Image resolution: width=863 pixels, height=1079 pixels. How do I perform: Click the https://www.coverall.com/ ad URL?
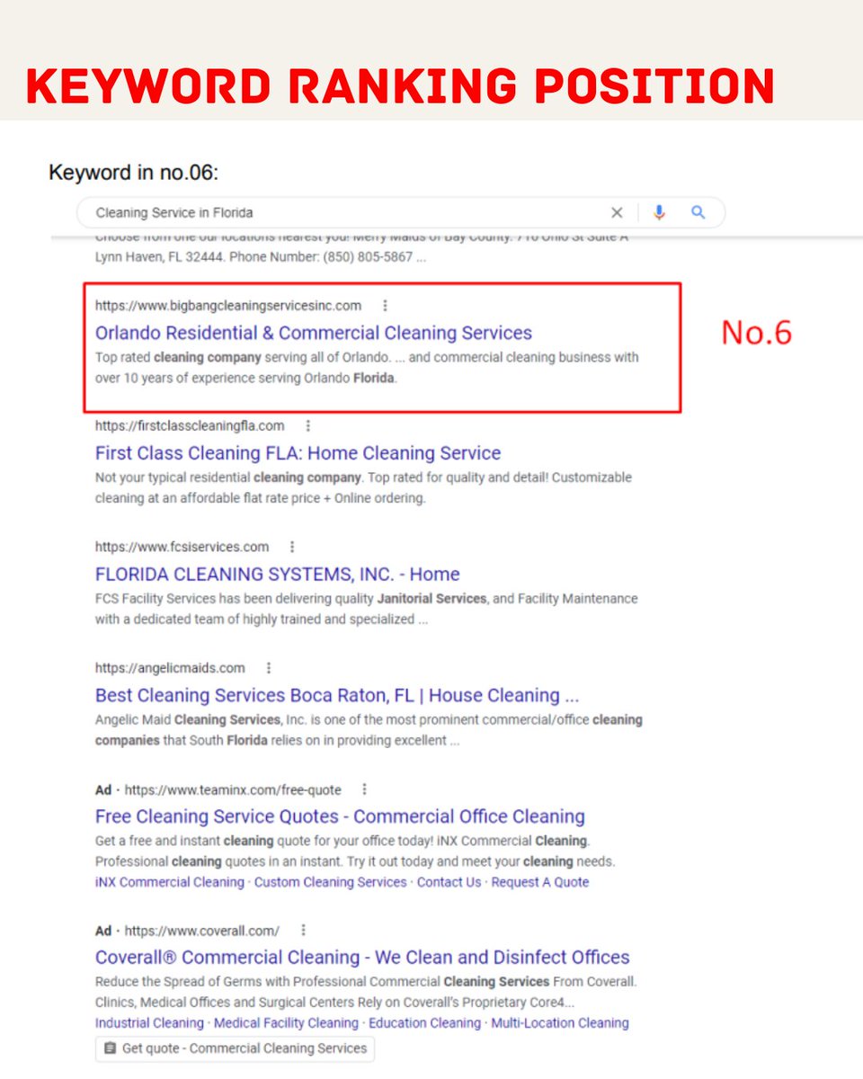point(202,931)
